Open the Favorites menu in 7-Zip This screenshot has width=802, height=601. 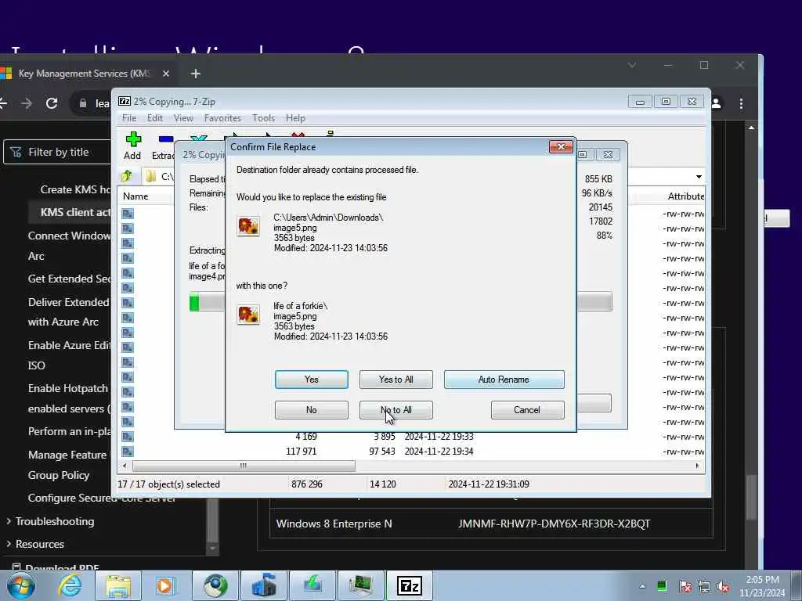tap(222, 118)
